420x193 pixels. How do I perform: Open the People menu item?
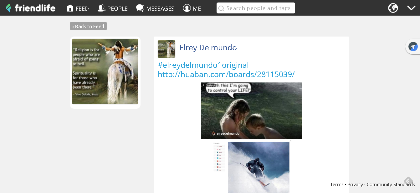(113, 8)
